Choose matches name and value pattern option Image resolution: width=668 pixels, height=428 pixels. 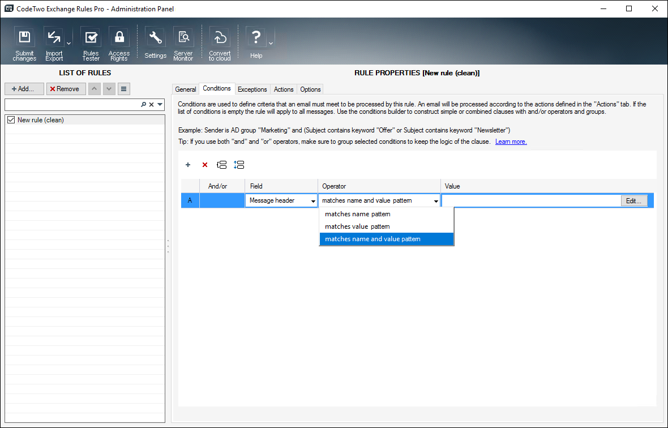pos(387,239)
